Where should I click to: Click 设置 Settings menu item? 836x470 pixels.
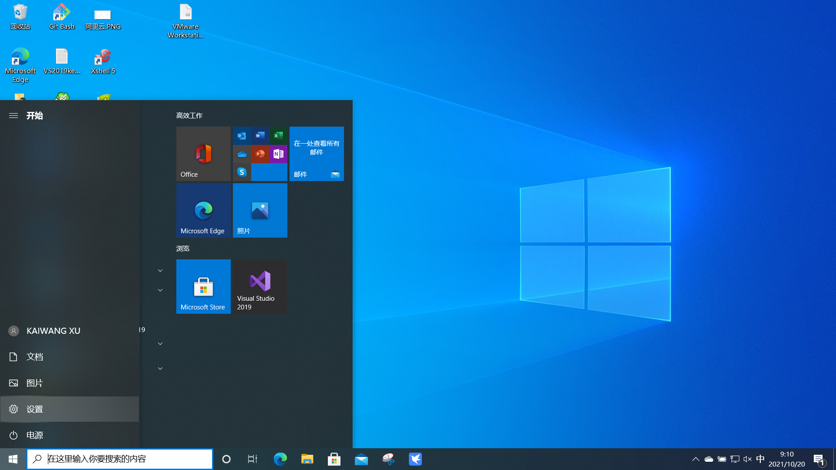pos(69,409)
